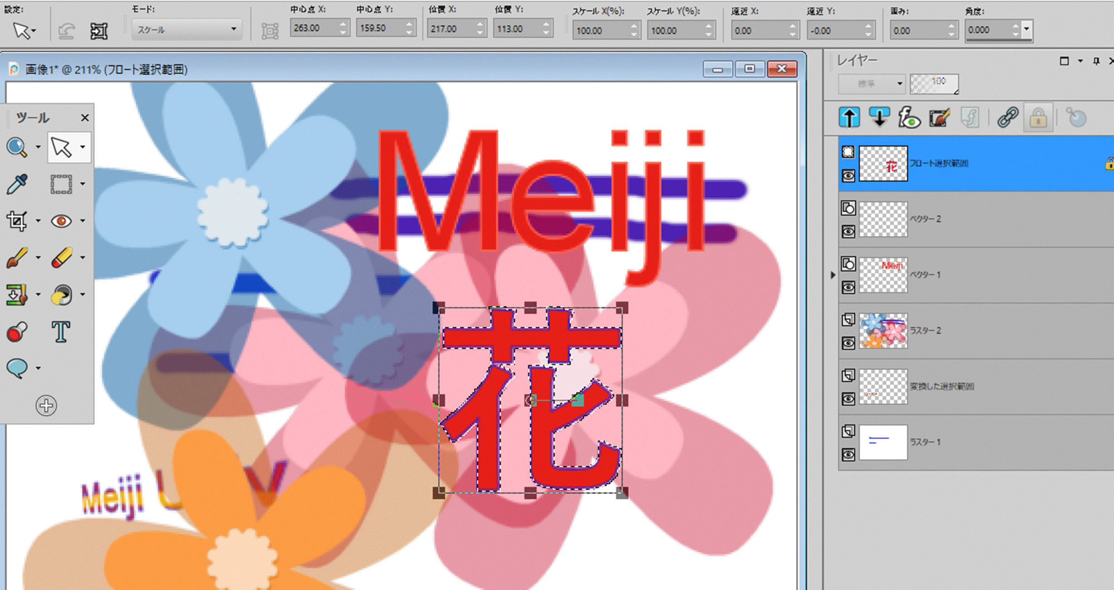Select the Zoom magnifier tool
Screen dimensions: 1114x590
(x=17, y=147)
